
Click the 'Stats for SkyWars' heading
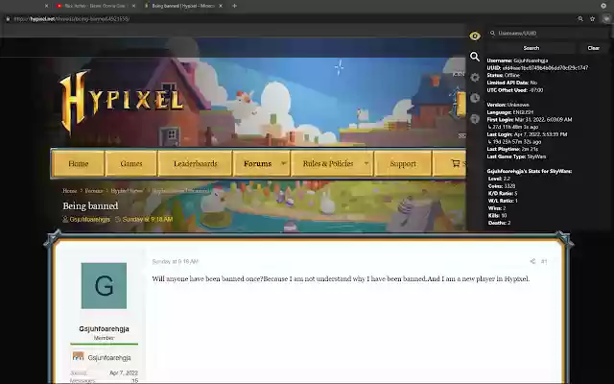[529, 171]
